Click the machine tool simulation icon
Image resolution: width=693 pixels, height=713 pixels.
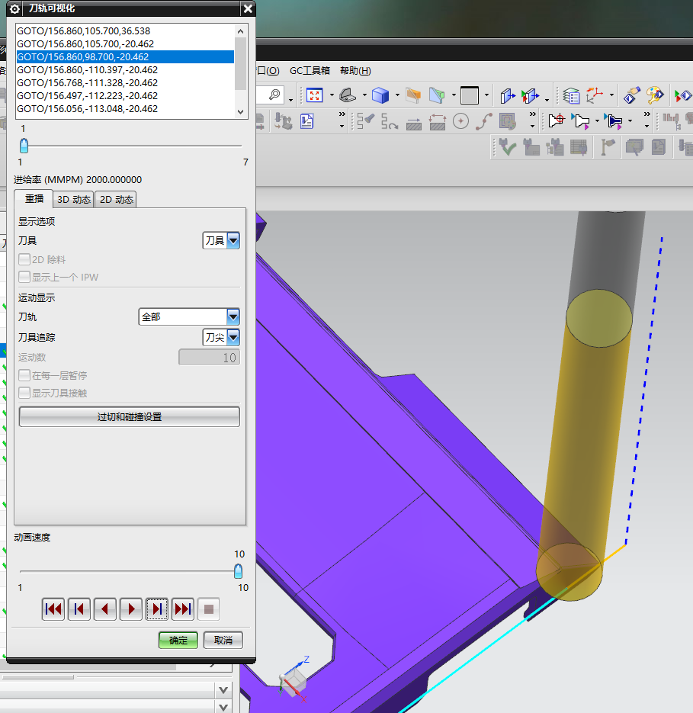pos(284,121)
